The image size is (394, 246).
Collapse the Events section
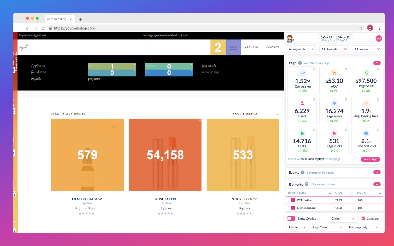(377, 173)
